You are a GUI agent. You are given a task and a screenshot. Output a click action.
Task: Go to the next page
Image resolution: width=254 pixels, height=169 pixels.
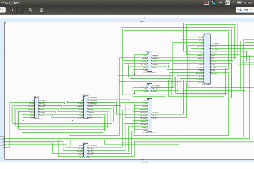(20, 10)
